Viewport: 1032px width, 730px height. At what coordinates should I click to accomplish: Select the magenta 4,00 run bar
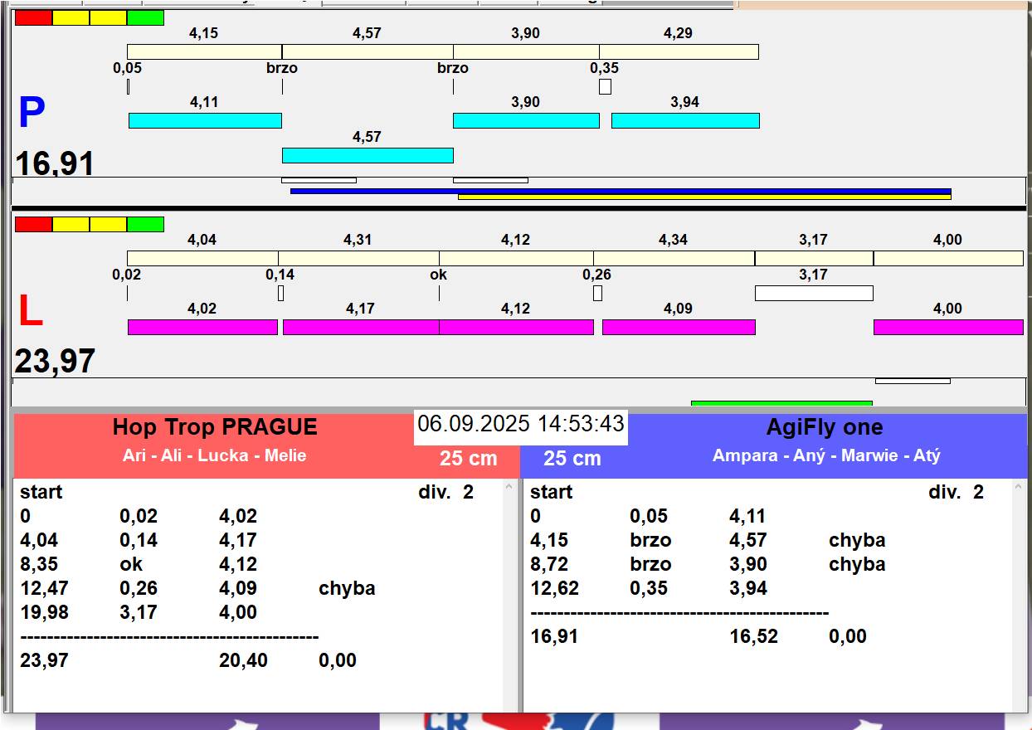tap(948, 327)
